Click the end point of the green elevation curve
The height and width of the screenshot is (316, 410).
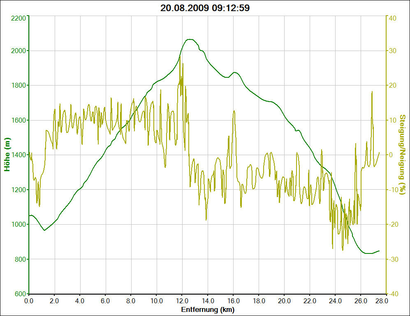[379, 251]
